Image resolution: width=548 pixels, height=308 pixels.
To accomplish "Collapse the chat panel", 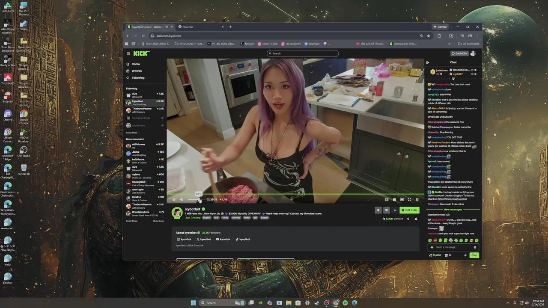I will coord(428,62).
